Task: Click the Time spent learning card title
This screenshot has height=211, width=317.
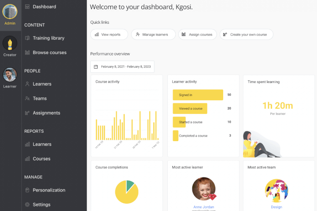Action: point(264,82)
